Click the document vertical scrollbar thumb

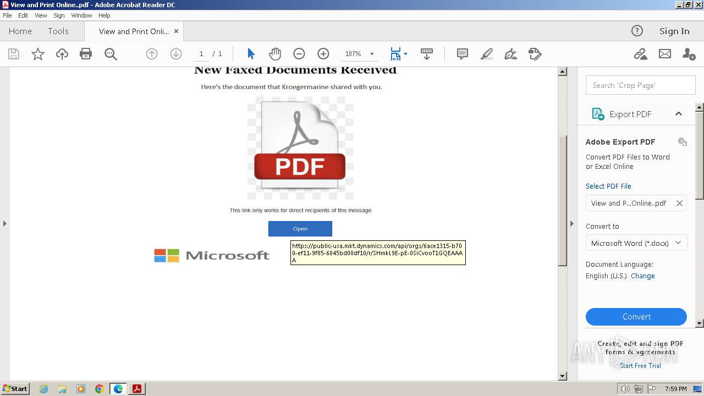(562, 200)
